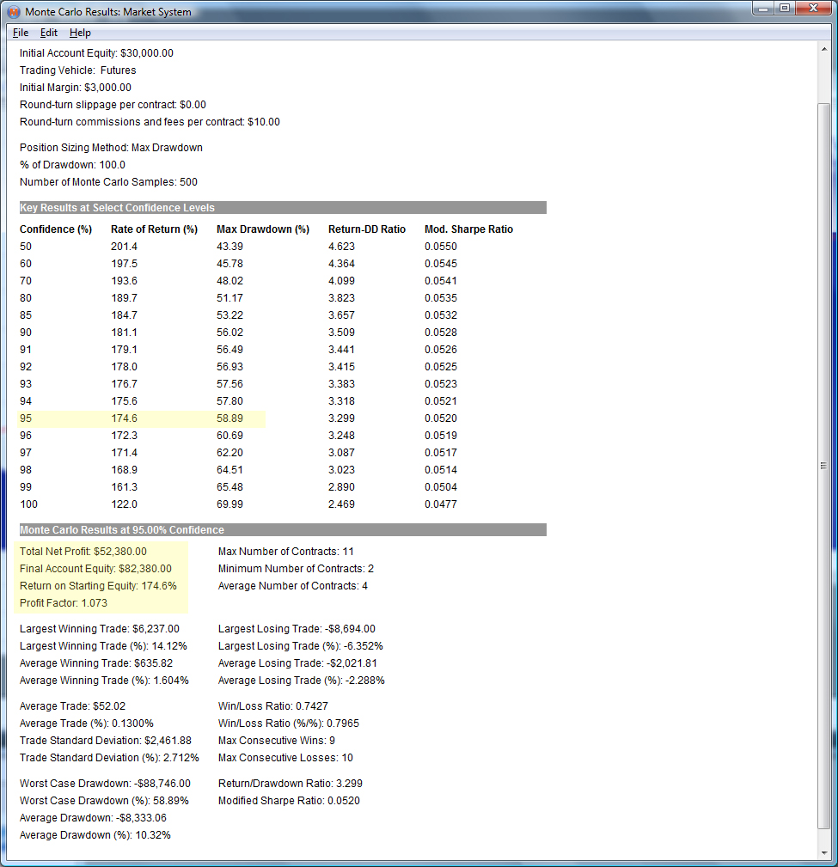Click the 'Rate of Return (%)' column header

click(x=155, y=229)
